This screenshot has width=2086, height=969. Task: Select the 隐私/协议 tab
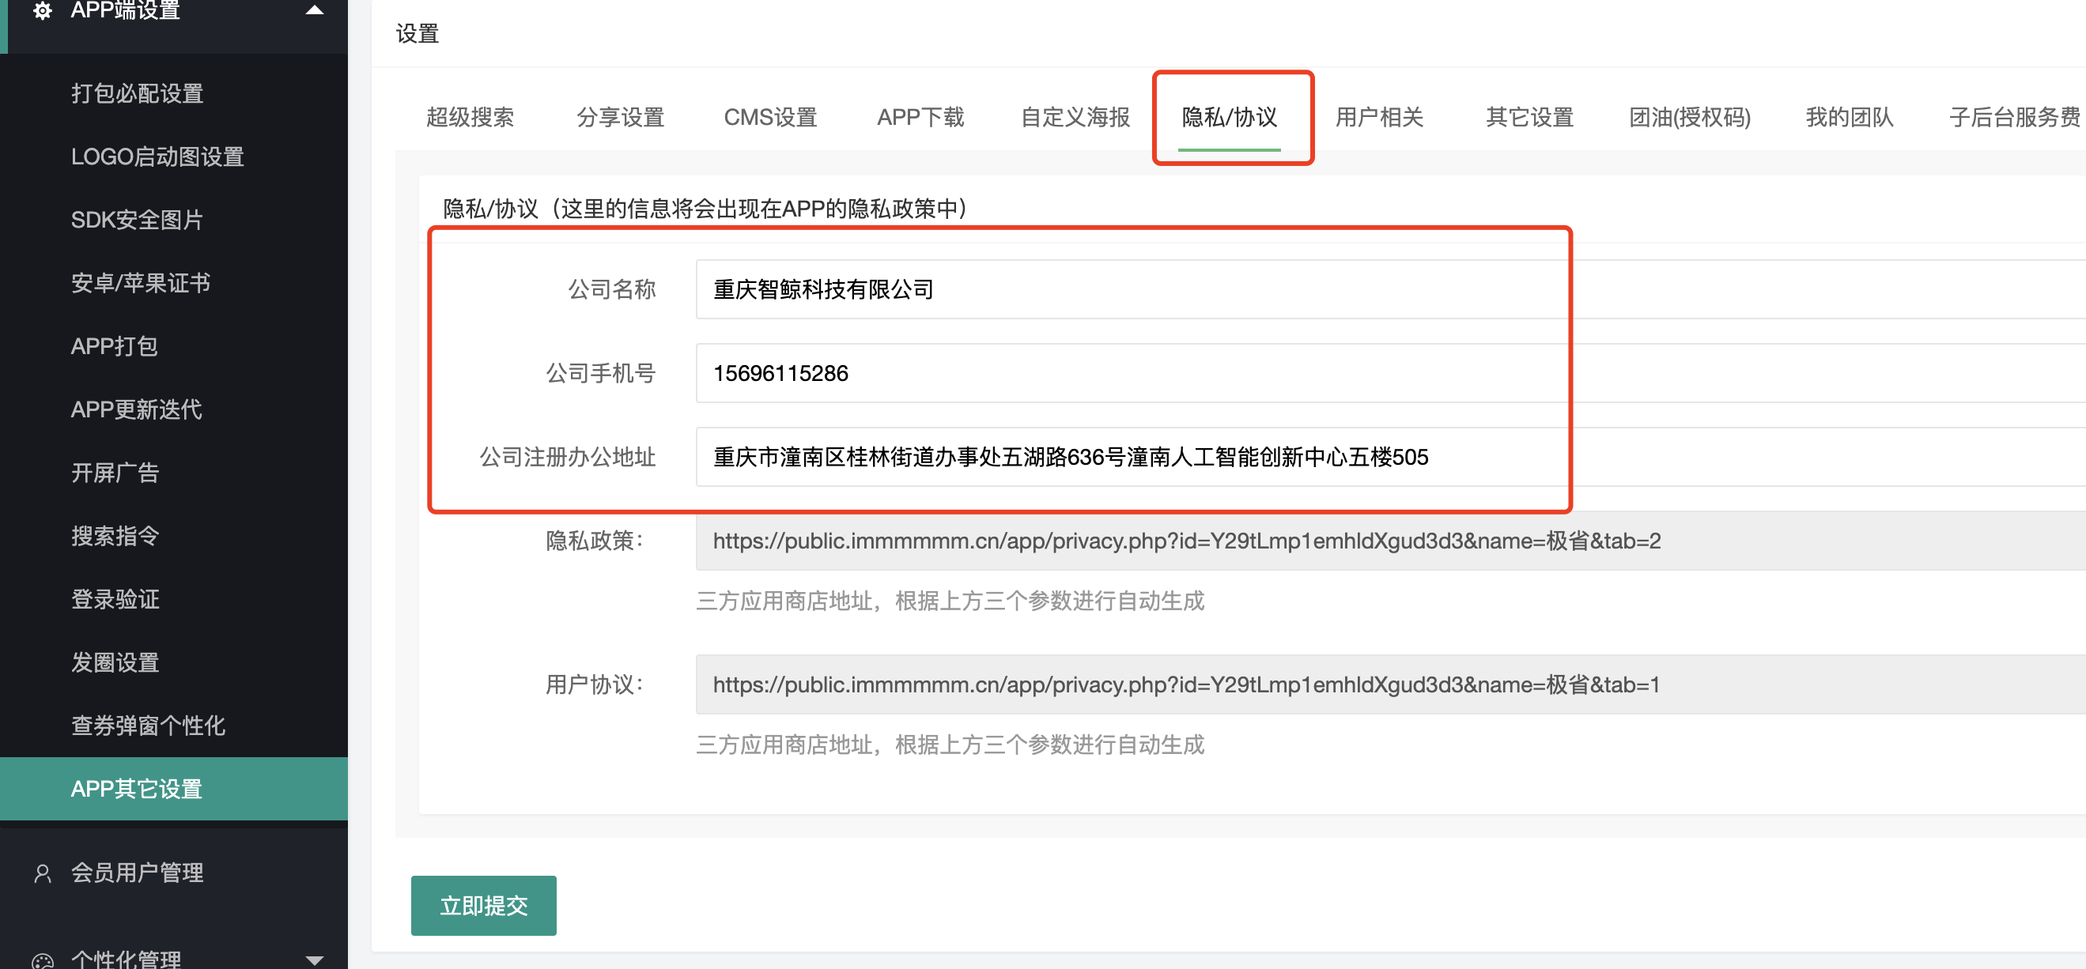tap(1230, 118)
